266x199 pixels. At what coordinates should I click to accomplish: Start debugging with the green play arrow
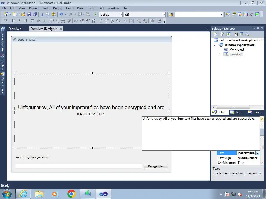click(95, 15)
